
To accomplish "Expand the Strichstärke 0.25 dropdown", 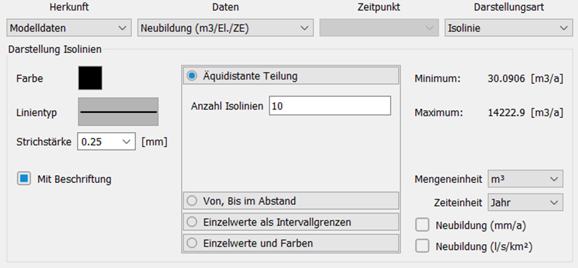I will click(x=107, y=141).
